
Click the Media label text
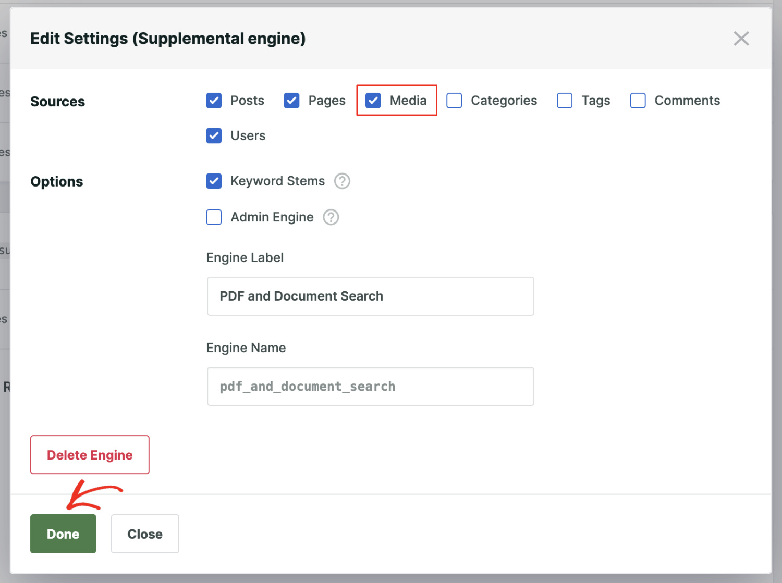tap(408, 101)
